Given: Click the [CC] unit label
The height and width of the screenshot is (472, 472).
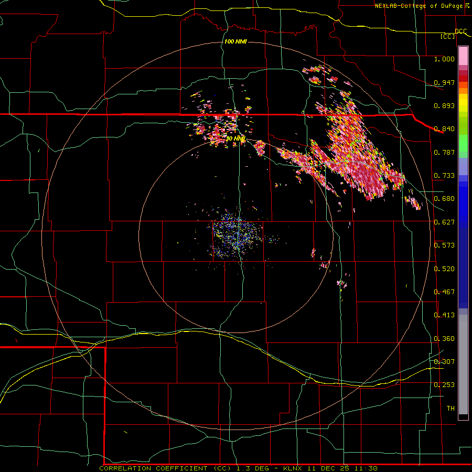Looking at the screenshot, I should [448, 36].
